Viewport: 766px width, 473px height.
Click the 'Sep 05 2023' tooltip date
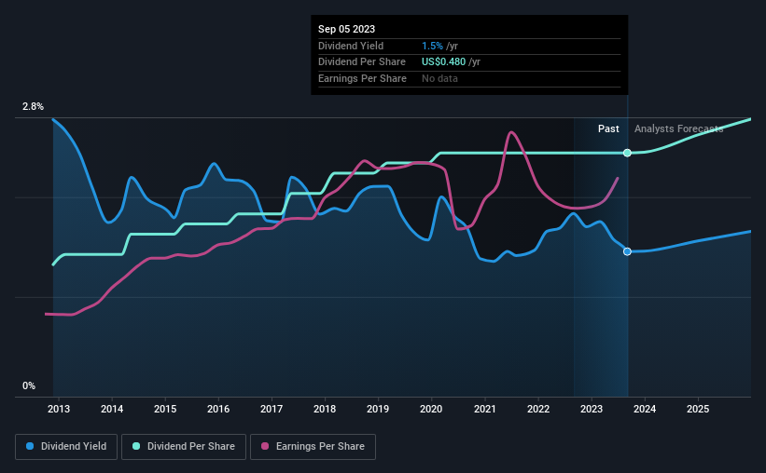[346, 29]
